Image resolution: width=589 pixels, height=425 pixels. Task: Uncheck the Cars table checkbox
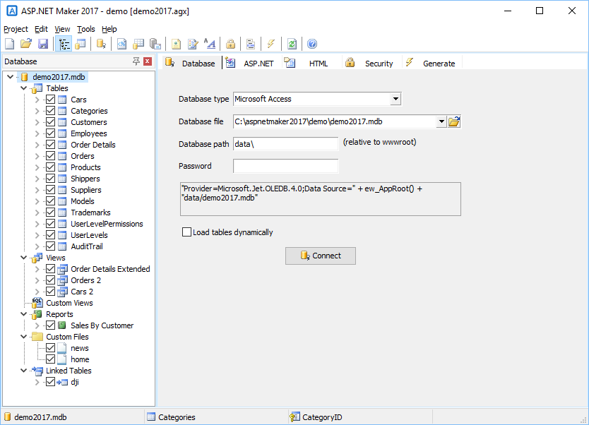pyautogui.click(x=50, y=100)
